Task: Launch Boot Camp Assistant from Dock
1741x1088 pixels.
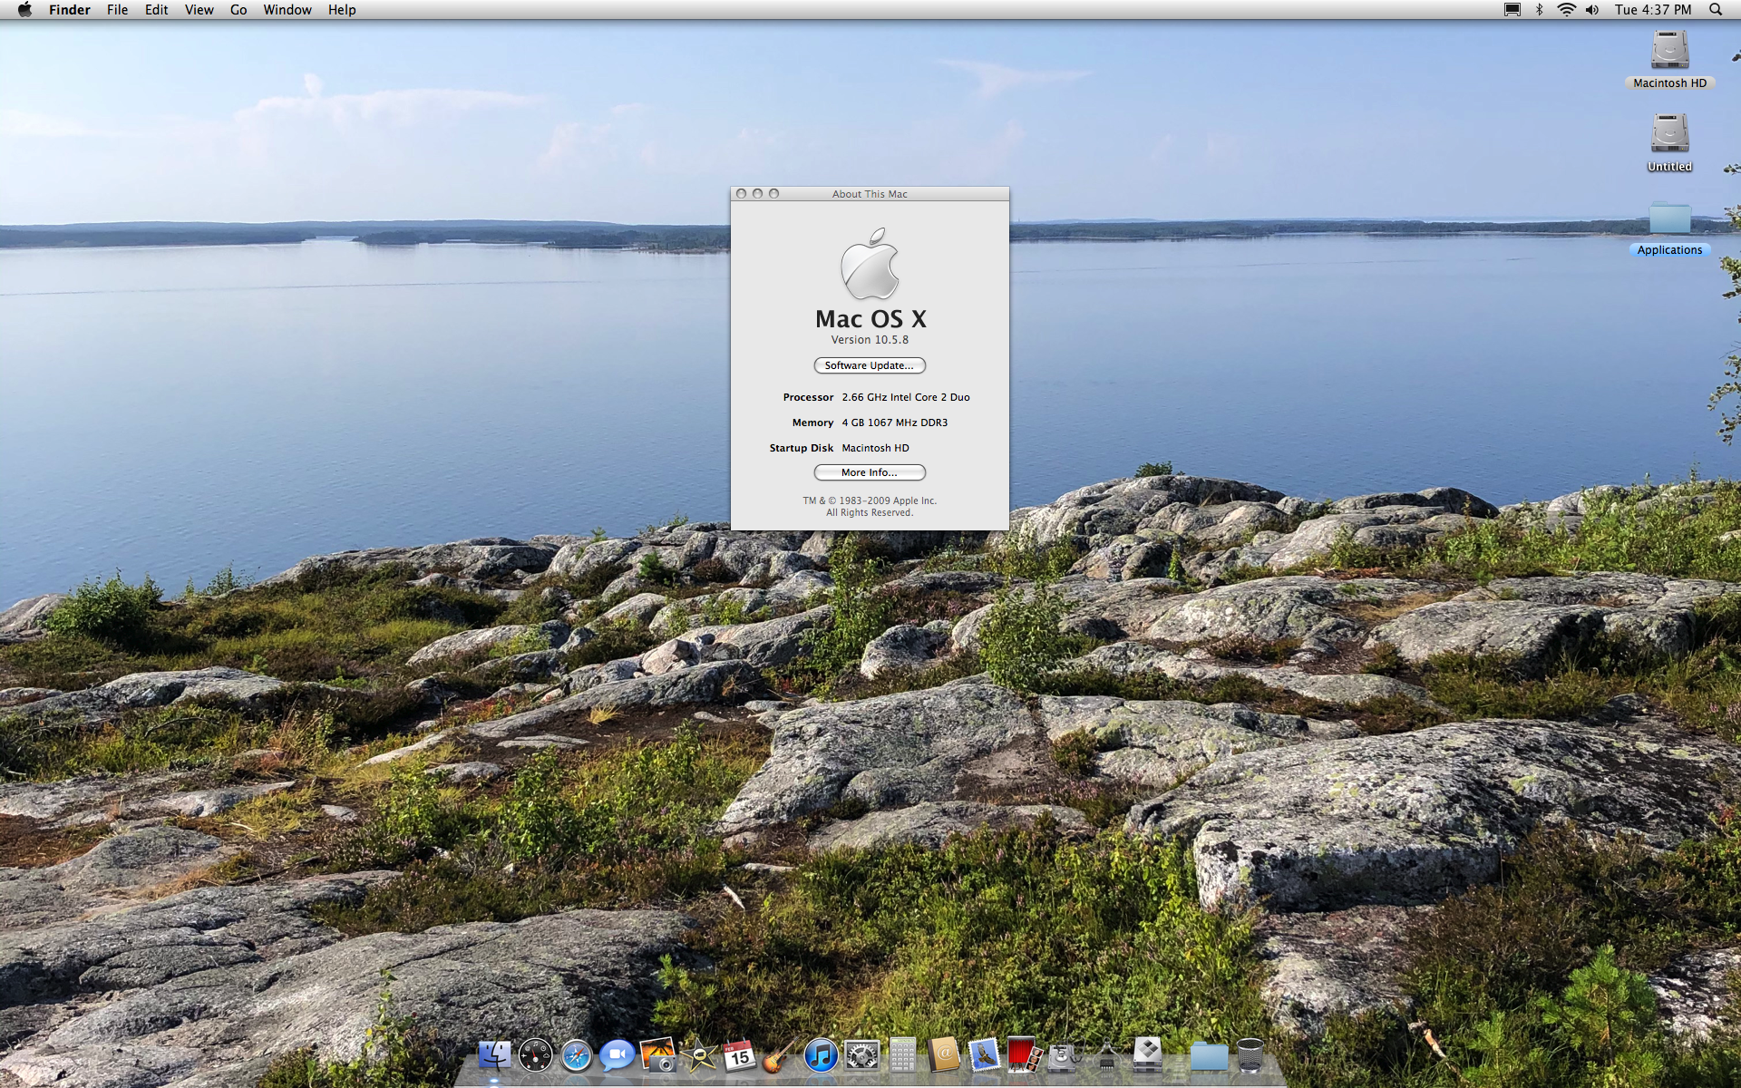Action: 1147,1055
